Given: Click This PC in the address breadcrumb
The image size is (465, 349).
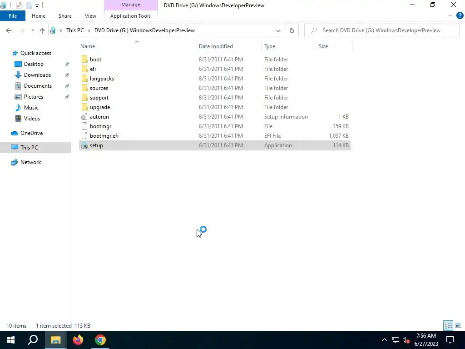Looking at the screenshot, I should 75,30.
